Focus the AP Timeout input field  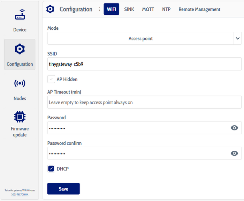144,102
